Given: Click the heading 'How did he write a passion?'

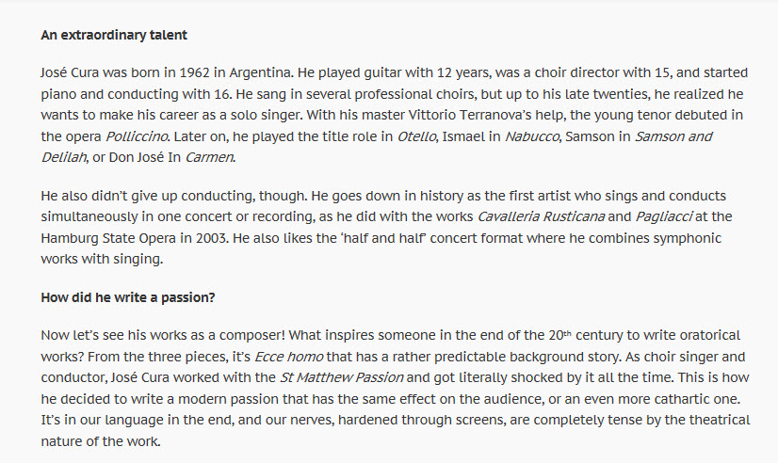Looking at the screenshot, I should coord(127,297).
